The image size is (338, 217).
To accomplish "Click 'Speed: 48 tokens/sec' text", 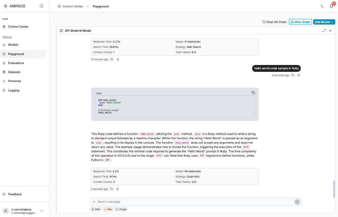I will [x=188, y=171].
